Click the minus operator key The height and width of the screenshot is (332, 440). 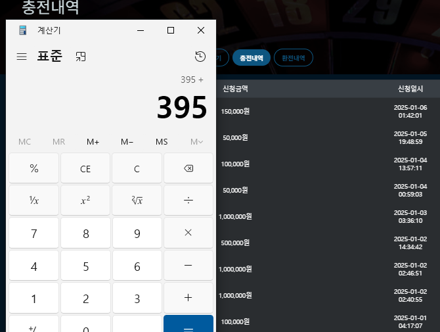[188, 265]
